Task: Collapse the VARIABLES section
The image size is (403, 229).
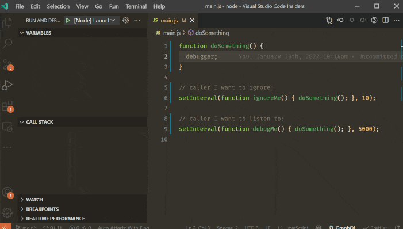Action: 82,33
